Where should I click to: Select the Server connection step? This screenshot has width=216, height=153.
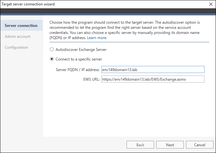[x=21, y=26]
